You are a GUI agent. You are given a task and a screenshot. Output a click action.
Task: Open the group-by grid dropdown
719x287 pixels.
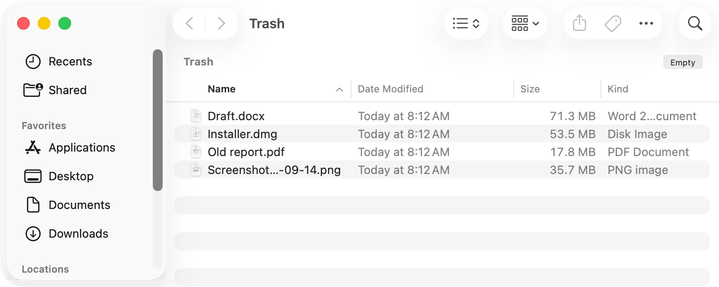[x=525, y=23]
